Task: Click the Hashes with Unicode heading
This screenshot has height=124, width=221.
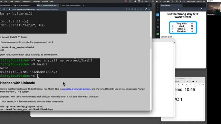Action: 18,83
